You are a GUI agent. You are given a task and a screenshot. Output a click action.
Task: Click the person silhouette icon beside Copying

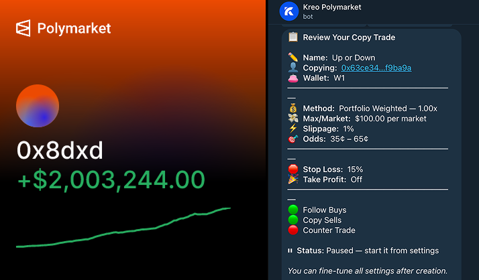(x=293, y=68)
